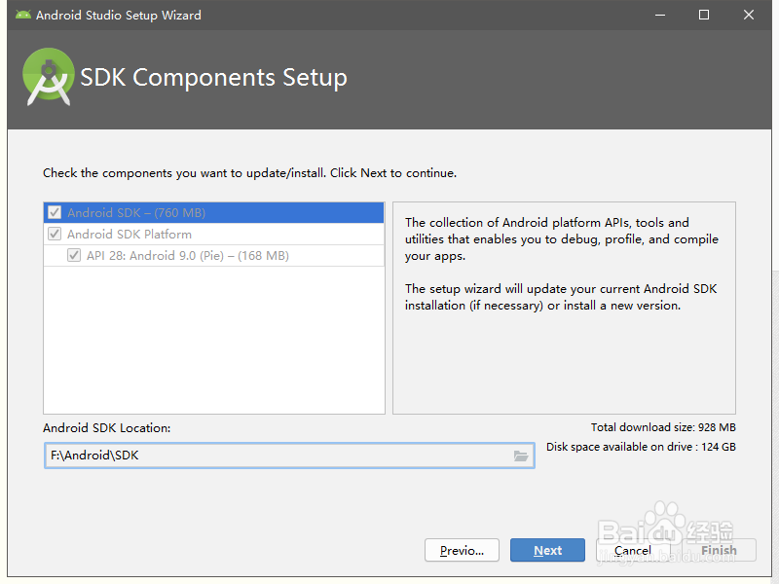Select the Android SDK Platform row label

coord(130,235)
